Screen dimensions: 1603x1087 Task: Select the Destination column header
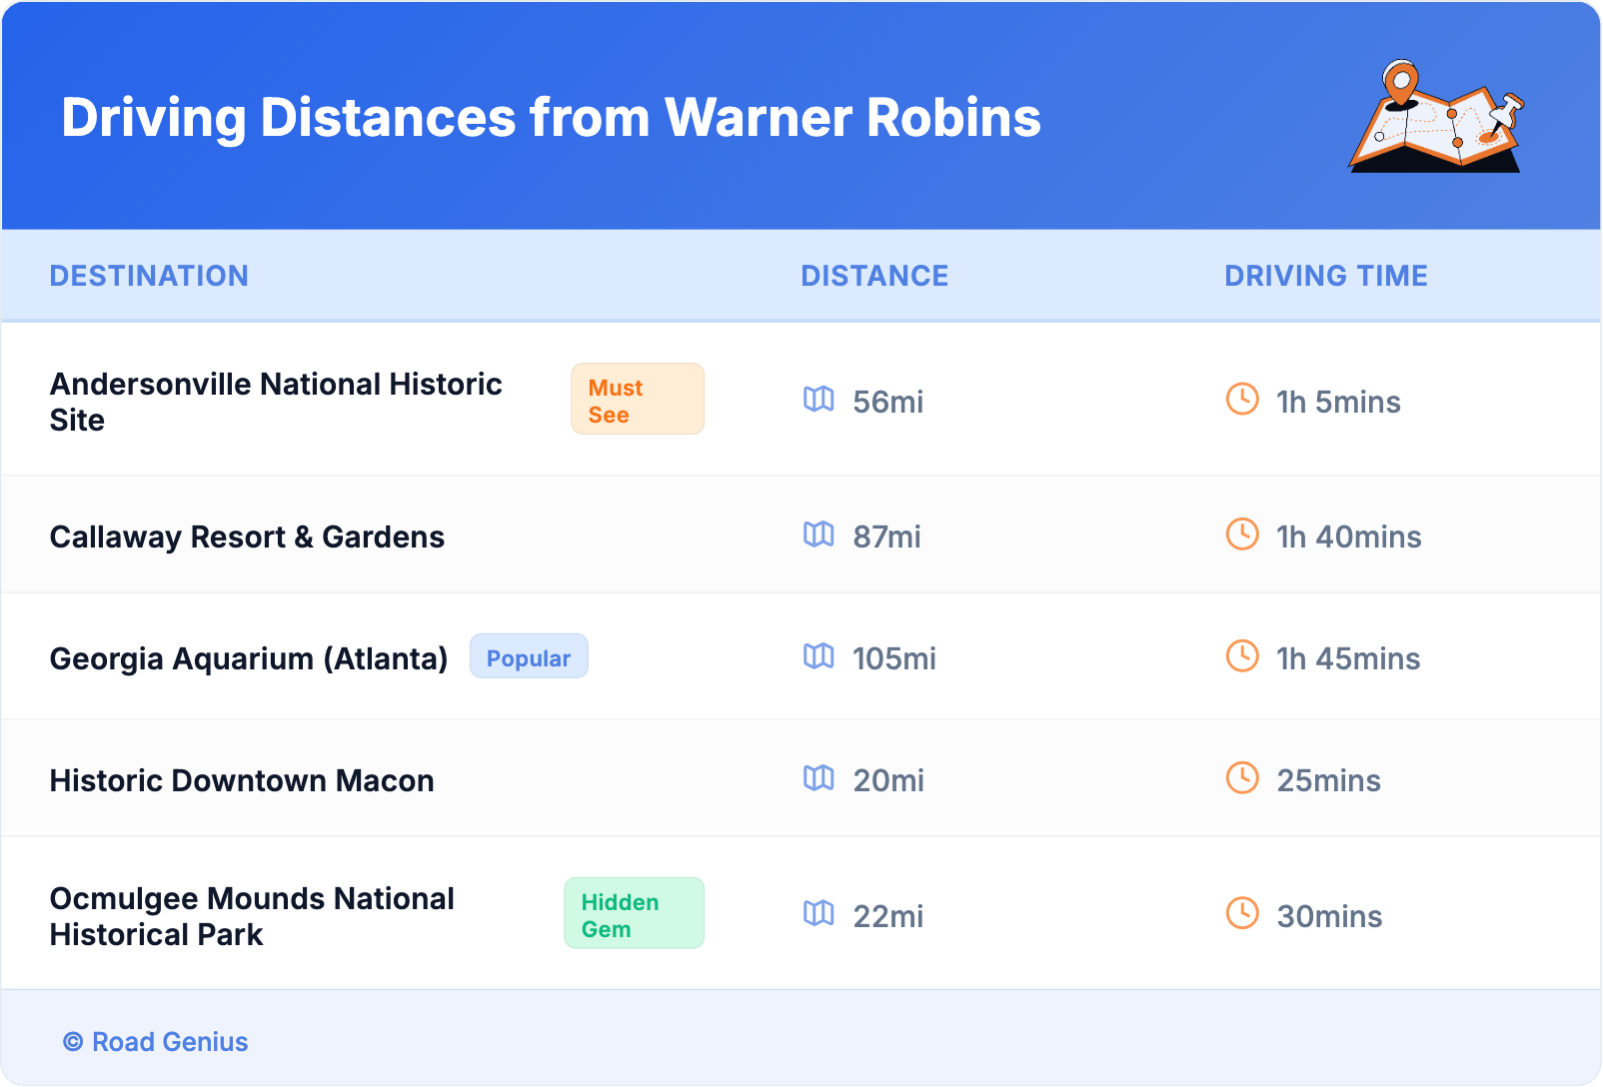pyautogui.click(x=149, y=276)
